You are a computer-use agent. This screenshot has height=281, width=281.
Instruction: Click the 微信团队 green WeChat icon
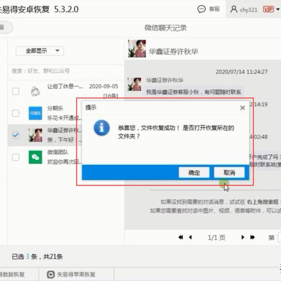35,157
